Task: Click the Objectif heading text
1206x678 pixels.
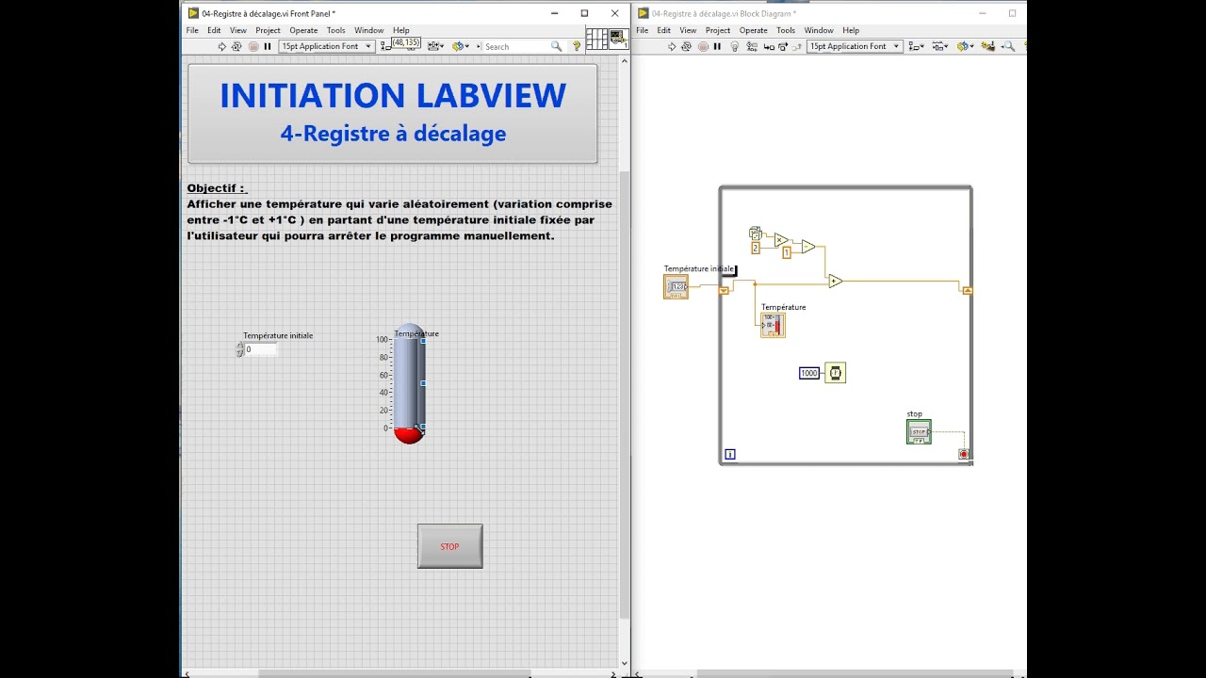Action: (x=216, y=188)
